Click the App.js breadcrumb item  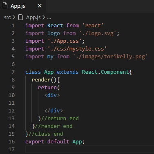pyautogui.click(x=33, y=18)
